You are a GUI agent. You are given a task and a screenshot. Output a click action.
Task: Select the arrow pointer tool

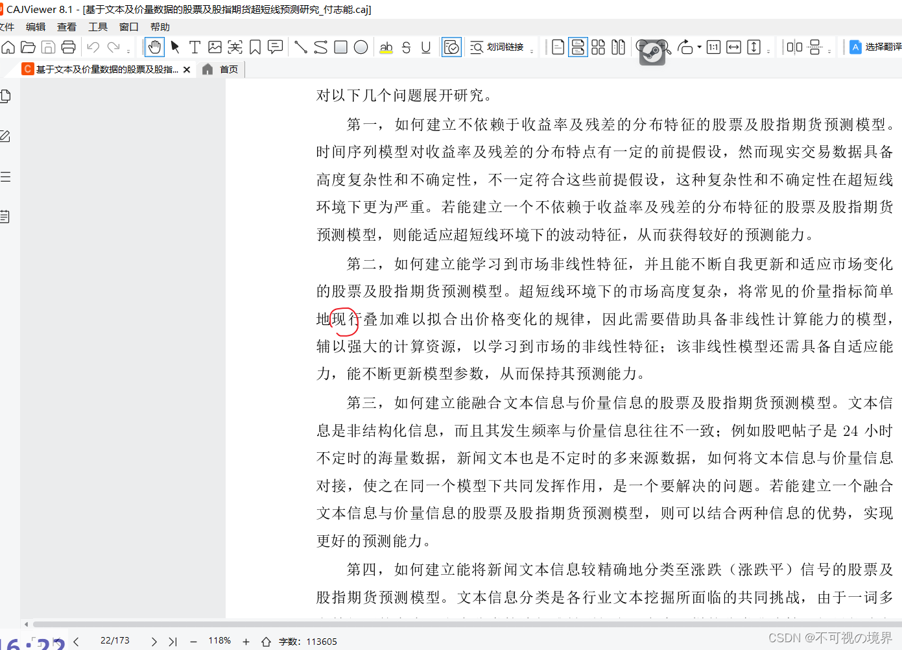pos(174,47)
